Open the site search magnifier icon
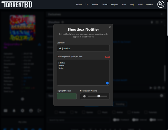The image size is (168, 130). pyautogui.click(x=161, y=4)
